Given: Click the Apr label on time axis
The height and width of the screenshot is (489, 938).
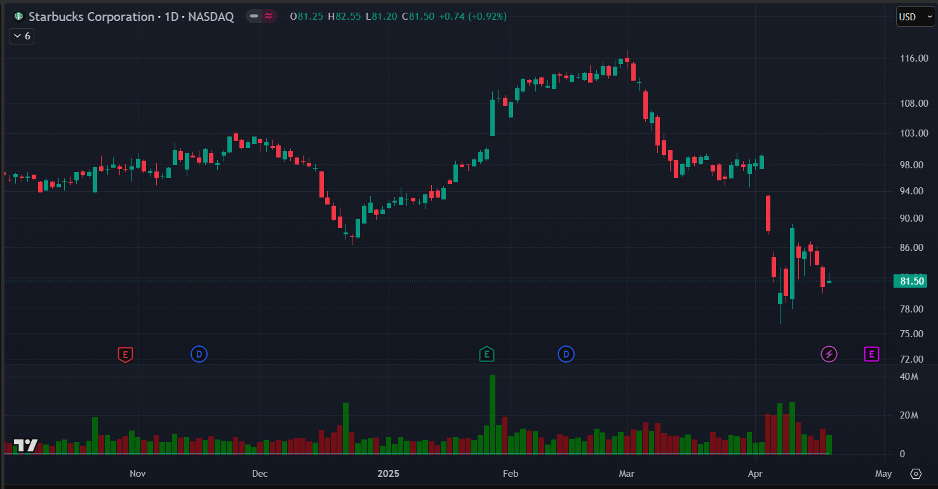Looking at the screenshot, I should pos(755,474).
